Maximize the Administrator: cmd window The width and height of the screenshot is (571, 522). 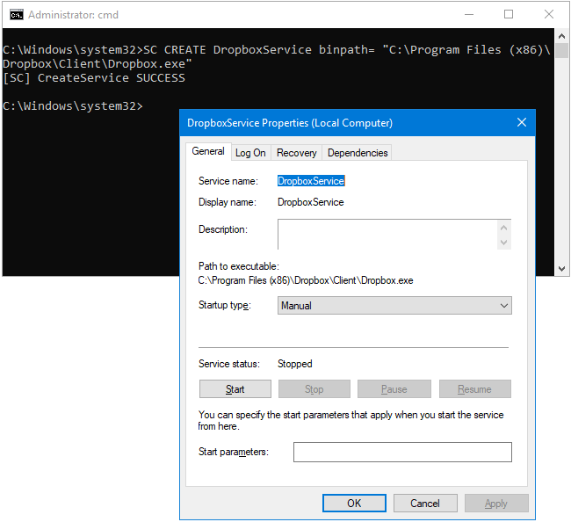point(509,15)
